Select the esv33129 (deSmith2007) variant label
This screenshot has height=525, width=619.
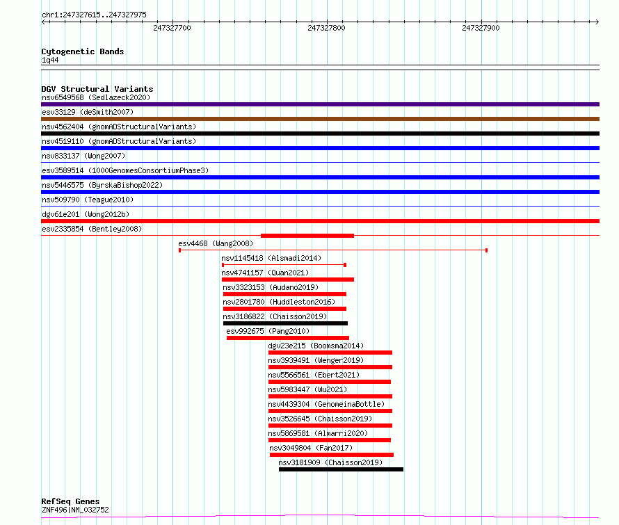[x=88, y=112]
